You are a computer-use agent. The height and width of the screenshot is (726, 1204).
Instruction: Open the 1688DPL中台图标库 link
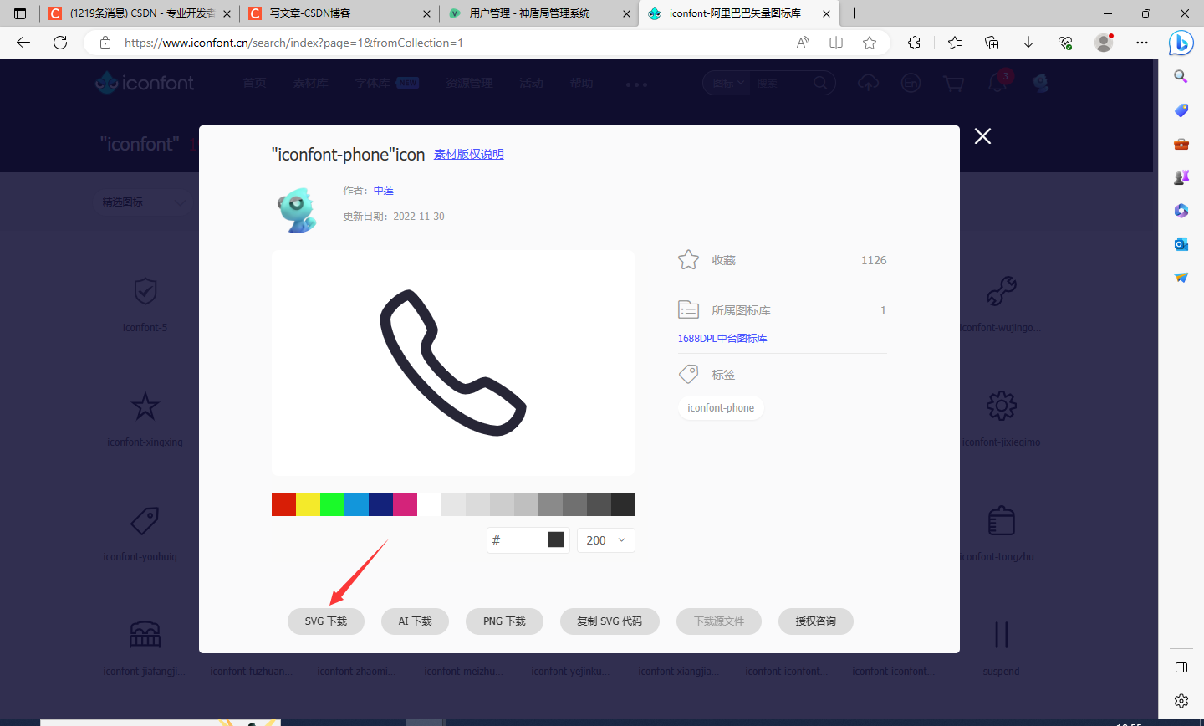pyautogui.click(x=722, y=339)
